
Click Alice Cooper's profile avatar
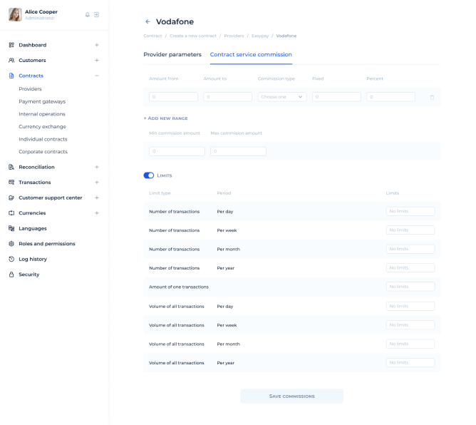15,14
